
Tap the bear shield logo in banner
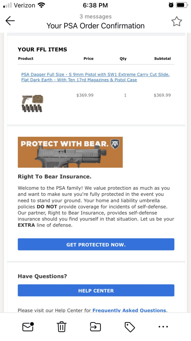coord(115,144)
